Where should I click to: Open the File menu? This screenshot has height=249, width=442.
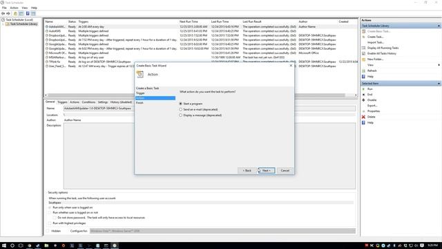pyautogui.click(x=4, y=8)
